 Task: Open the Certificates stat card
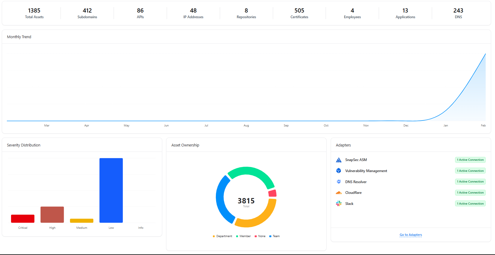(x=299, y=13)
